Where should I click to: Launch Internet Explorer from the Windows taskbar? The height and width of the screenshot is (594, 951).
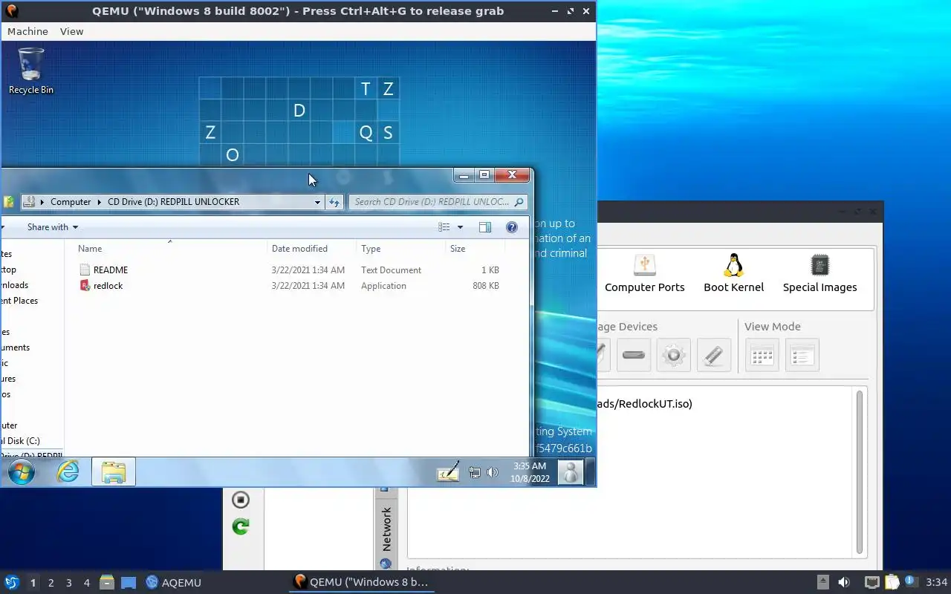click(x=68, y=472)
